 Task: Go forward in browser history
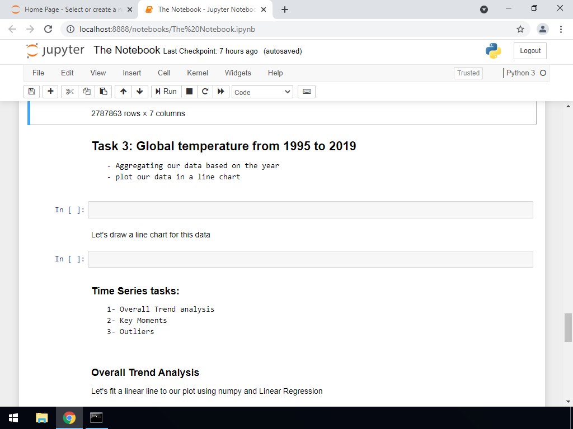[30, 29]
